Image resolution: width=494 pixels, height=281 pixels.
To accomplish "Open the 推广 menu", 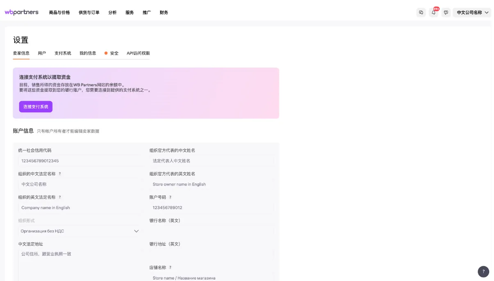I will (x=147, y=13).
